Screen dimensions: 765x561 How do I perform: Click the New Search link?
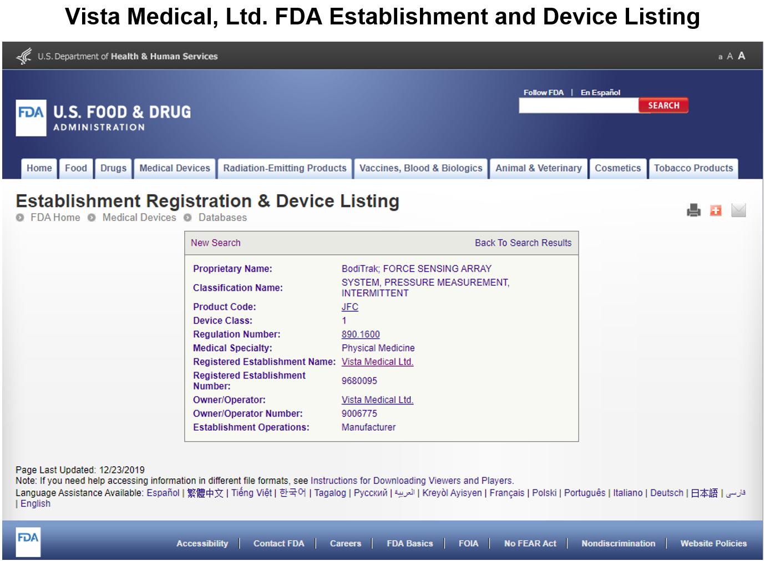[x=215, y=243]
